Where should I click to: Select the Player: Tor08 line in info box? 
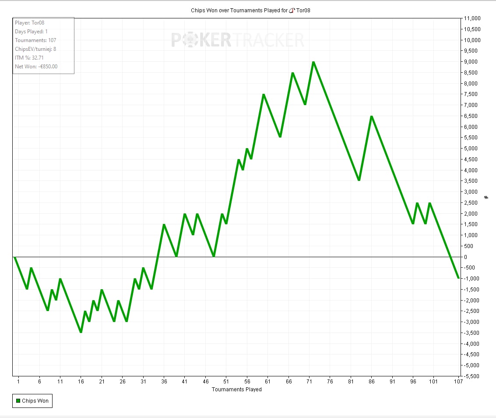pyautogui.click(x=29, y=23)
